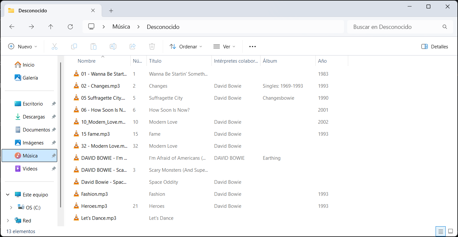
Task: Click chevron before Música in address bar
Action: tap(104, 27)
